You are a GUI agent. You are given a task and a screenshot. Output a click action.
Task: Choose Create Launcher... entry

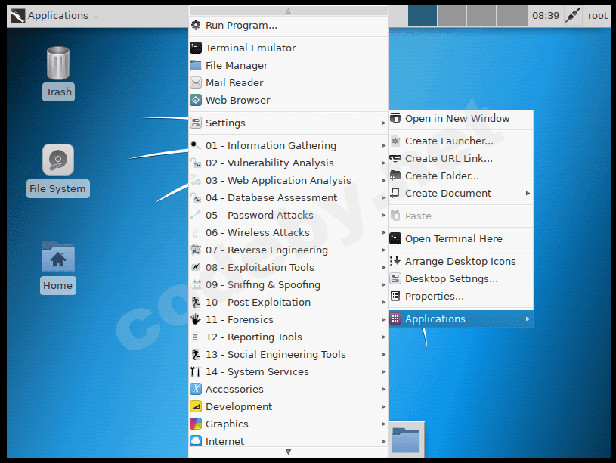(x=461, y=141)
